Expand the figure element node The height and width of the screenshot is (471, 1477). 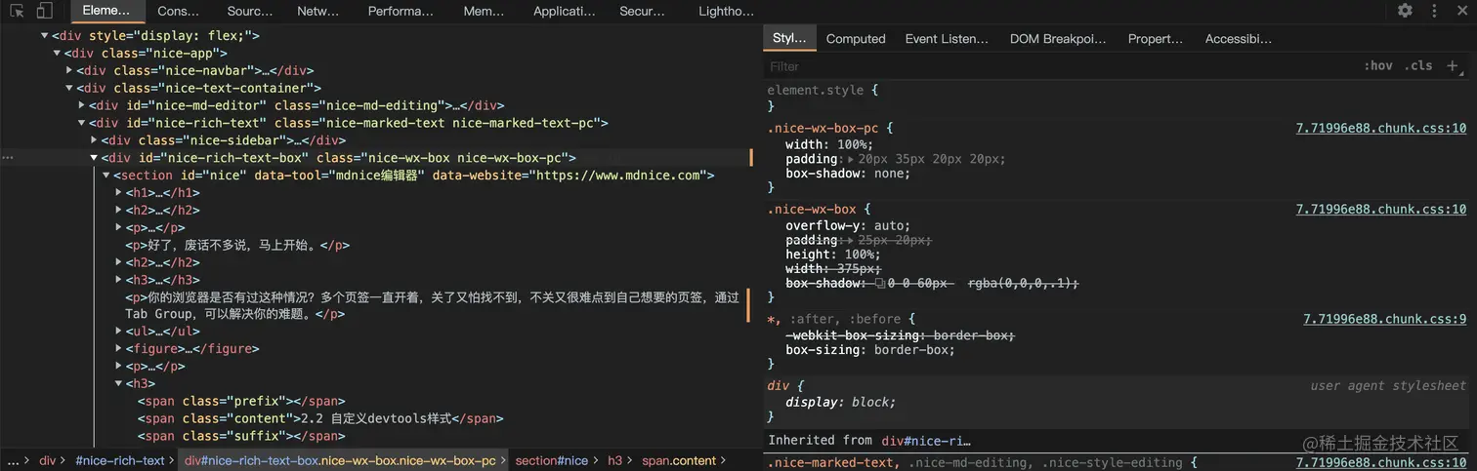[118, 349]
